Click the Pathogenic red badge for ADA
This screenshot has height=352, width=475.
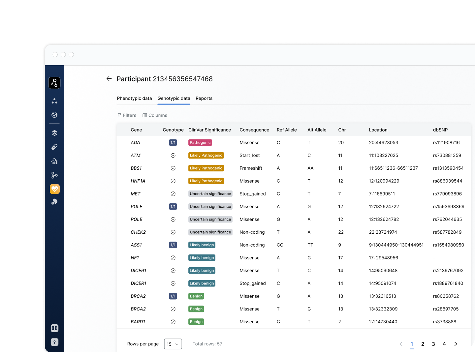click(200, 143)
